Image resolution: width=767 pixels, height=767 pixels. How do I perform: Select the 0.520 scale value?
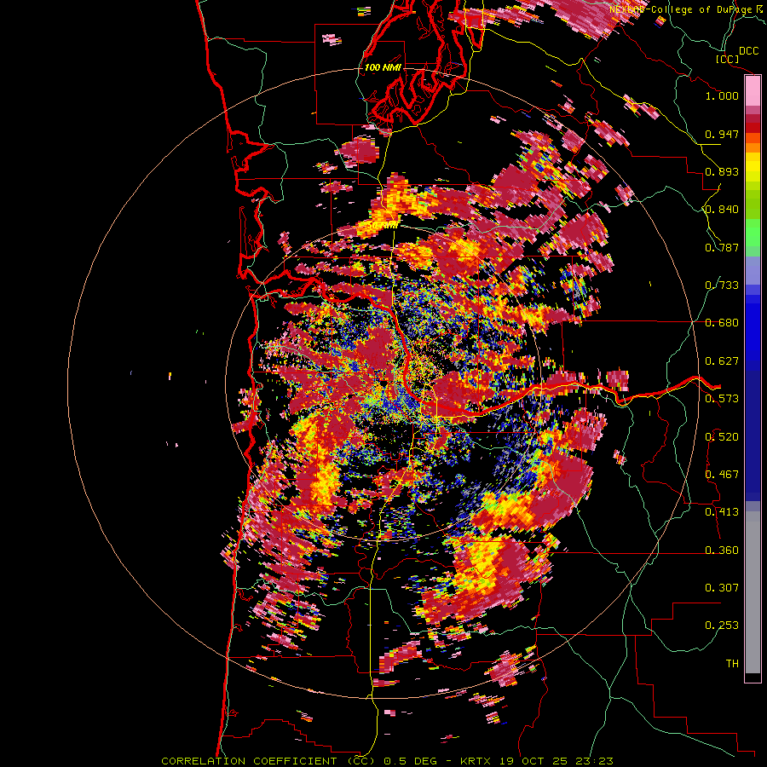tap(722, 437)
